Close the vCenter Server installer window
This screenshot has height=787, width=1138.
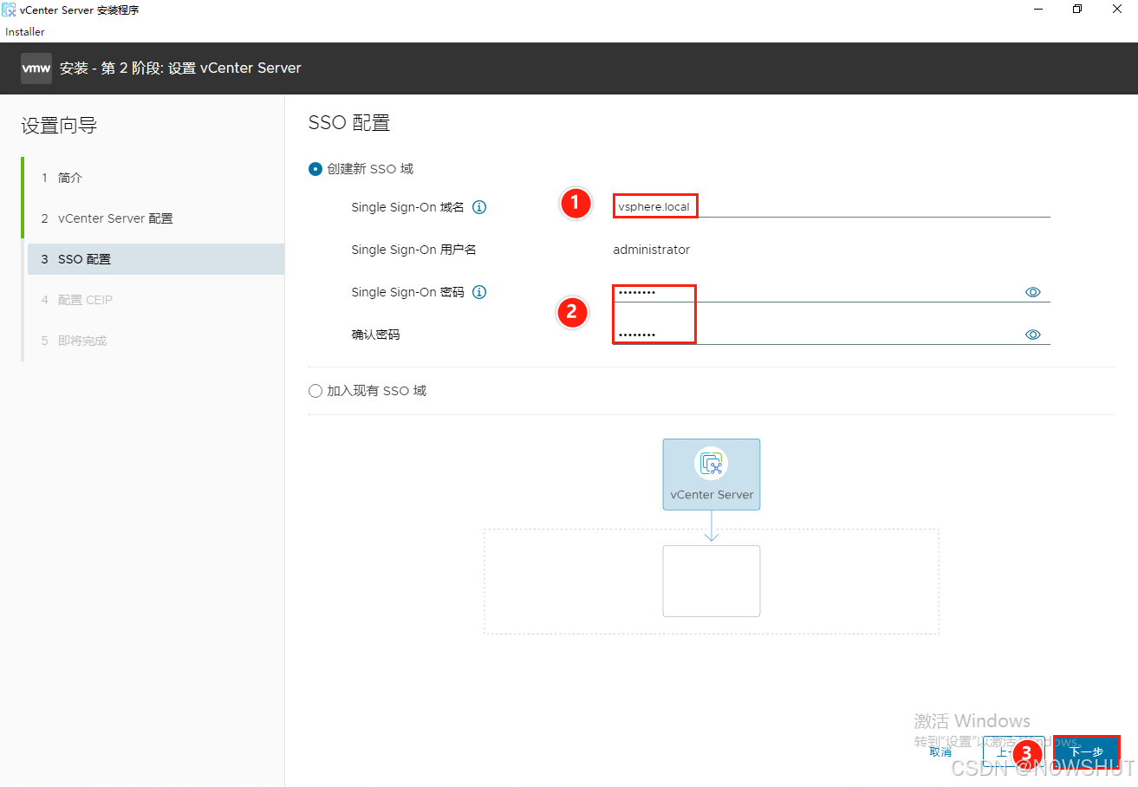(1118, 10)
